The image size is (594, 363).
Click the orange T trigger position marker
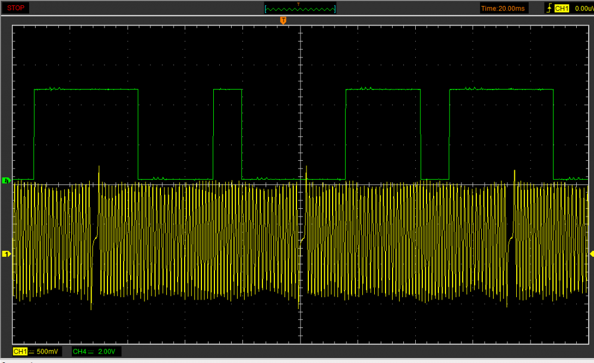click(283, 21)
